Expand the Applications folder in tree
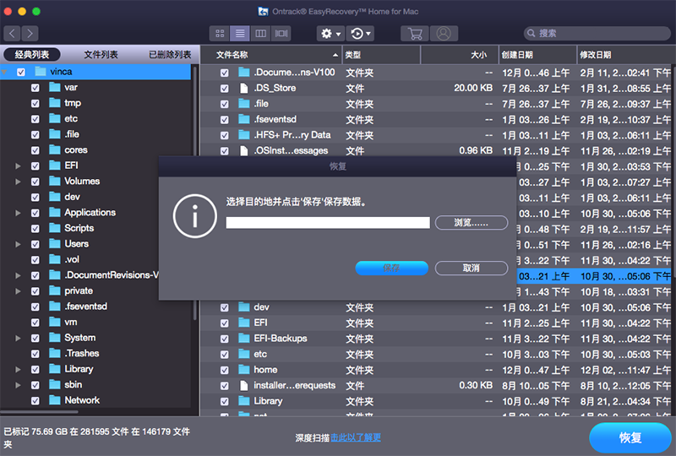This screenshot has height=456, width=676. (x=18, y=213)
